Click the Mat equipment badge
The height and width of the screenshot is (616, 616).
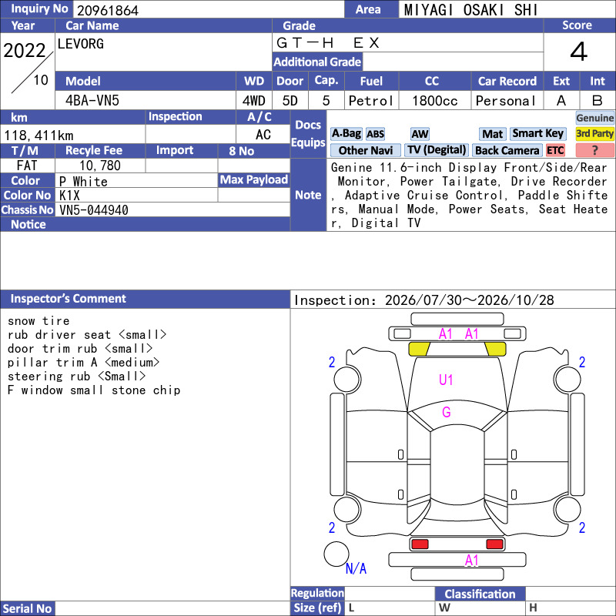493,134
